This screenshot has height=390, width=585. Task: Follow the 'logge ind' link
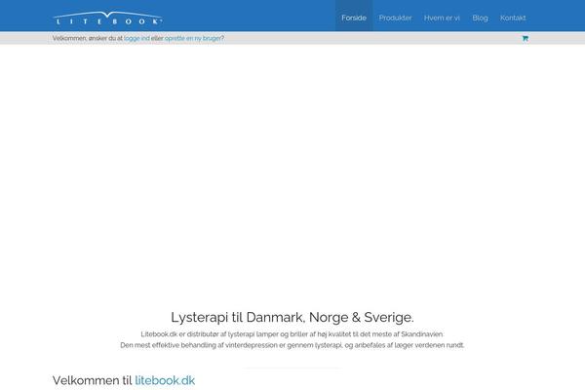pyautogui.click(x=136, y=38)
